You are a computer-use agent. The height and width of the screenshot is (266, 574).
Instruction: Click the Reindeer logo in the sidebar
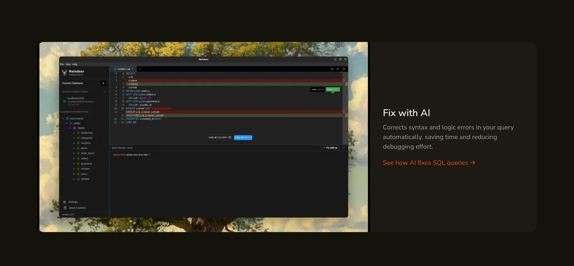pyautogui.click(x=65, y=73)
